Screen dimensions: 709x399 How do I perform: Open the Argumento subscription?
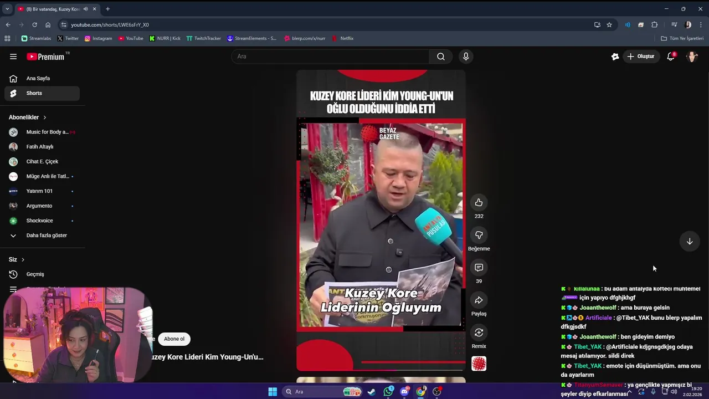tap(42, 206)
